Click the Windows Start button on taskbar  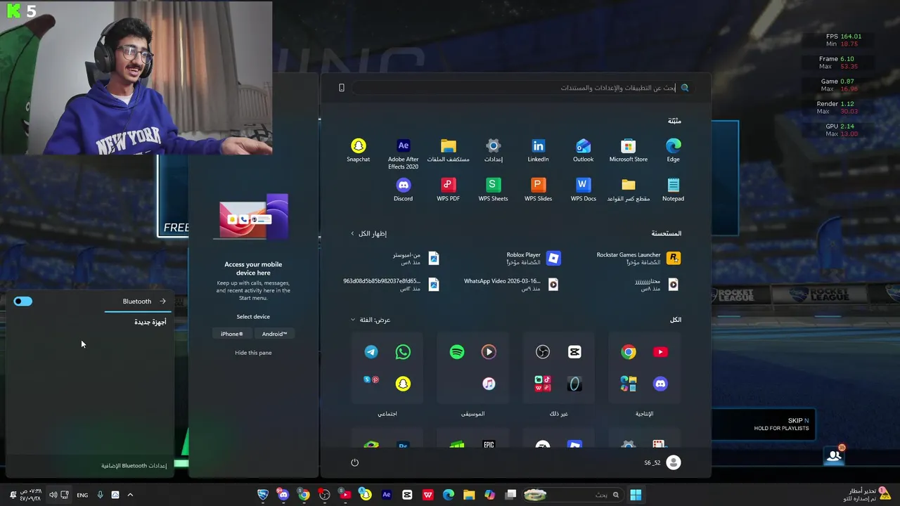636,495
